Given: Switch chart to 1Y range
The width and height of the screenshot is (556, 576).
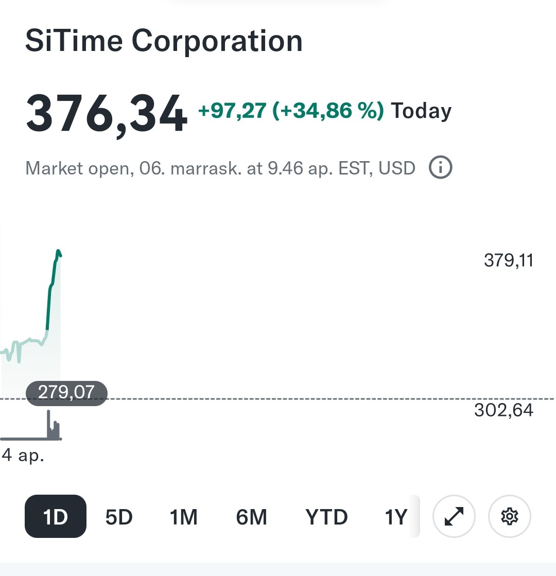Looking at the screenshot, I should [396, 516].
